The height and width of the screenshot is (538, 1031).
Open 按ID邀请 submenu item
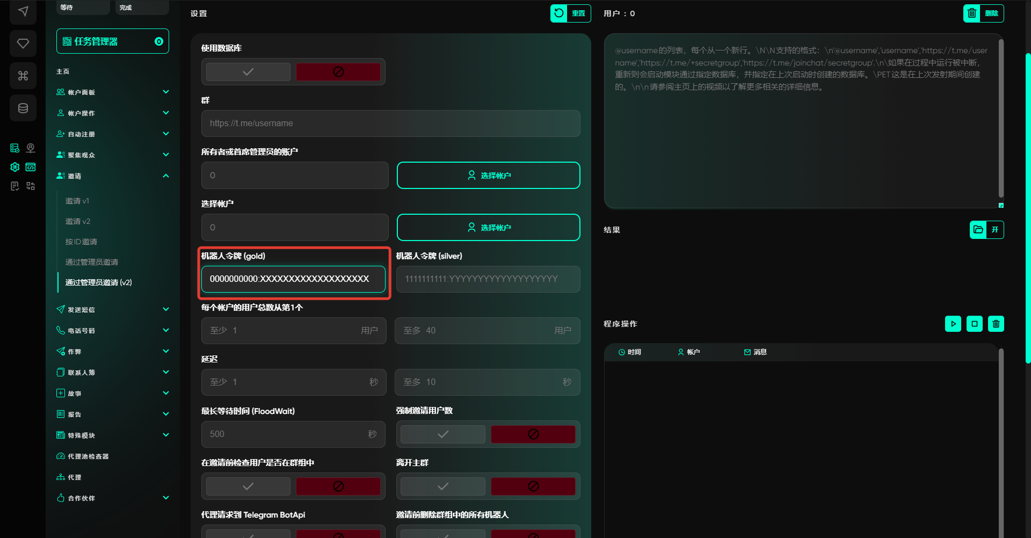(x=81, y=242)
